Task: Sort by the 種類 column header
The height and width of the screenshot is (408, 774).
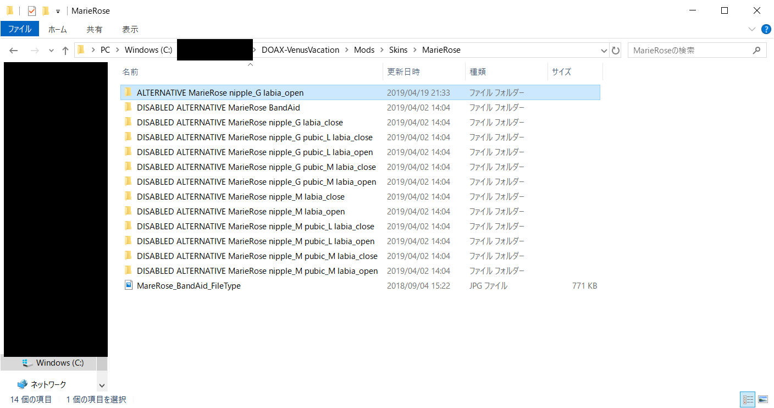Action: [x=506, y=72]
